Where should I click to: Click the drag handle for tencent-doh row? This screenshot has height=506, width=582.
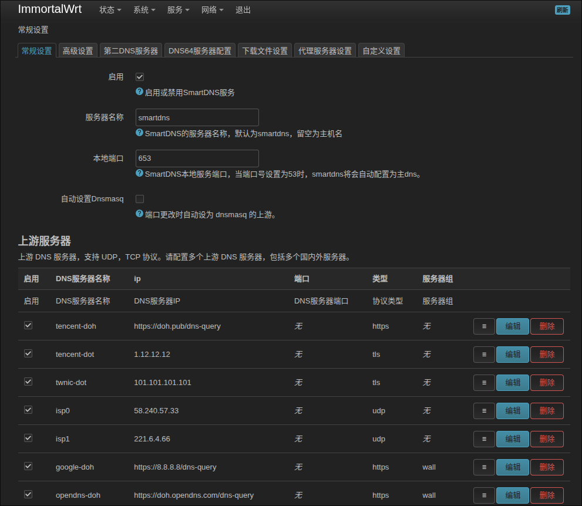point(484,326)
